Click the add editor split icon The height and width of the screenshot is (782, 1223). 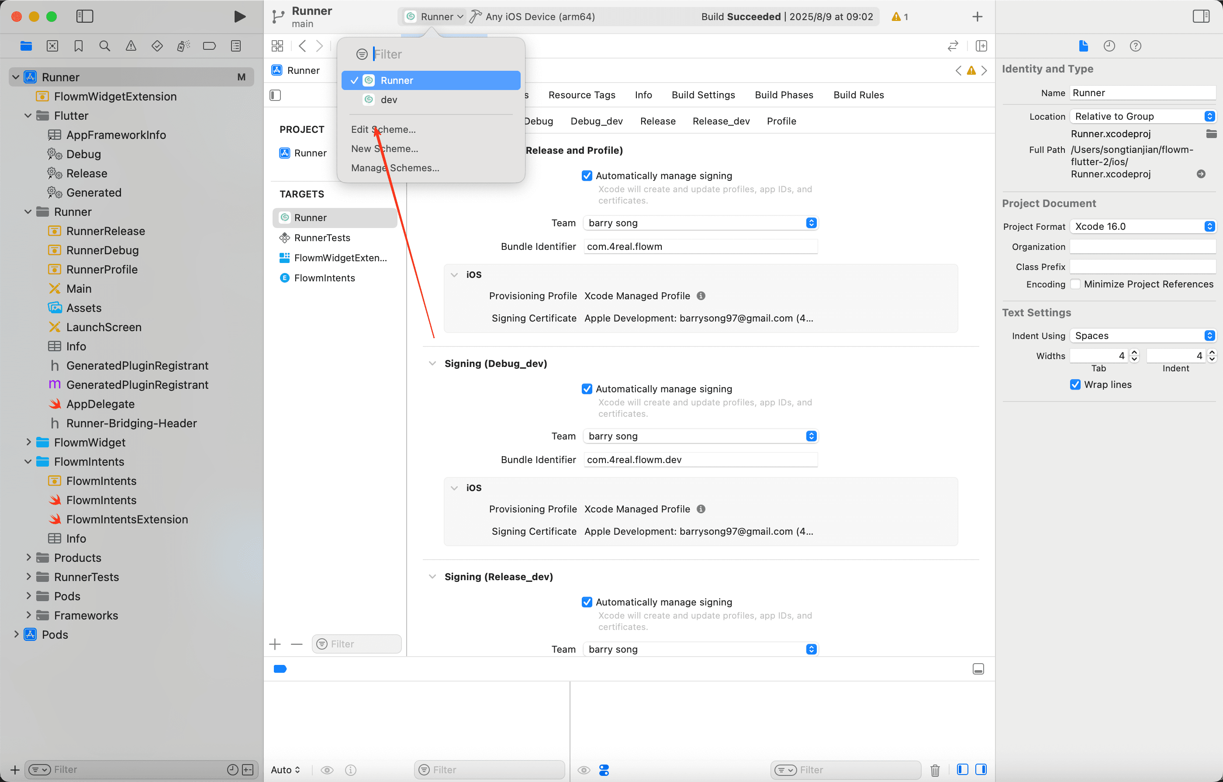[x=981, y=46]
